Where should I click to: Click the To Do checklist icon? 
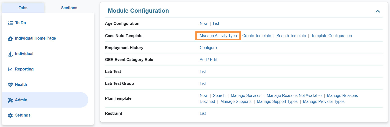tap(10, 23)
